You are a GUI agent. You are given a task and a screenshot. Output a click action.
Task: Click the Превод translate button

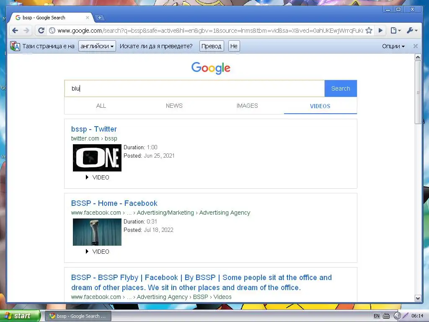point(212,46)
